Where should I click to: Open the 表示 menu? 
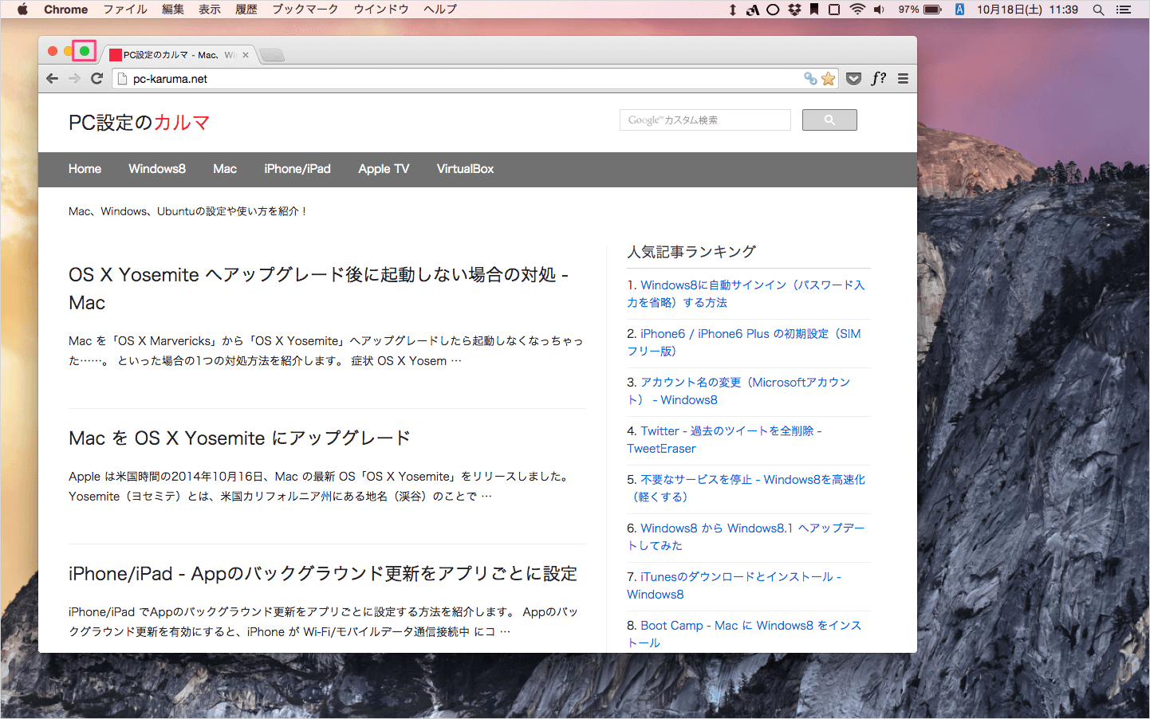pyautogui.click(x=210, y=10)
